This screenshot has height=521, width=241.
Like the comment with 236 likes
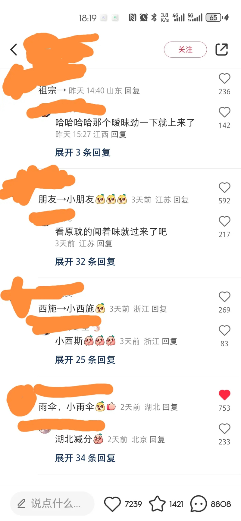pyautogui.click(x=224, y=79)
